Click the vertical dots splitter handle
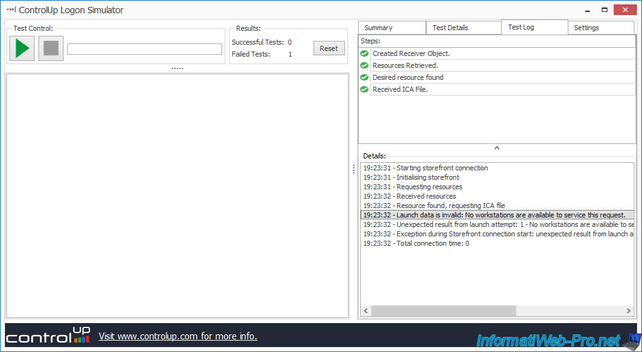This screenshot has width=642, height=352. 354,169
